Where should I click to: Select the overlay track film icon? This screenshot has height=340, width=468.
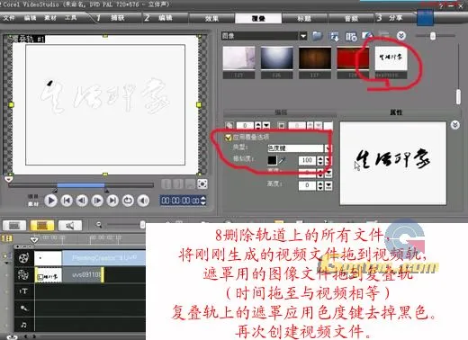coord(23,275)
